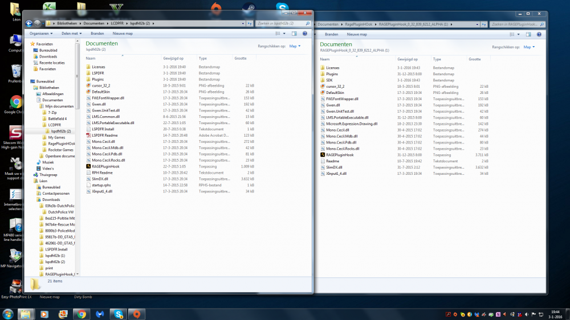Select cursor_32_2 PNG image in left list

tap(100, 85)
